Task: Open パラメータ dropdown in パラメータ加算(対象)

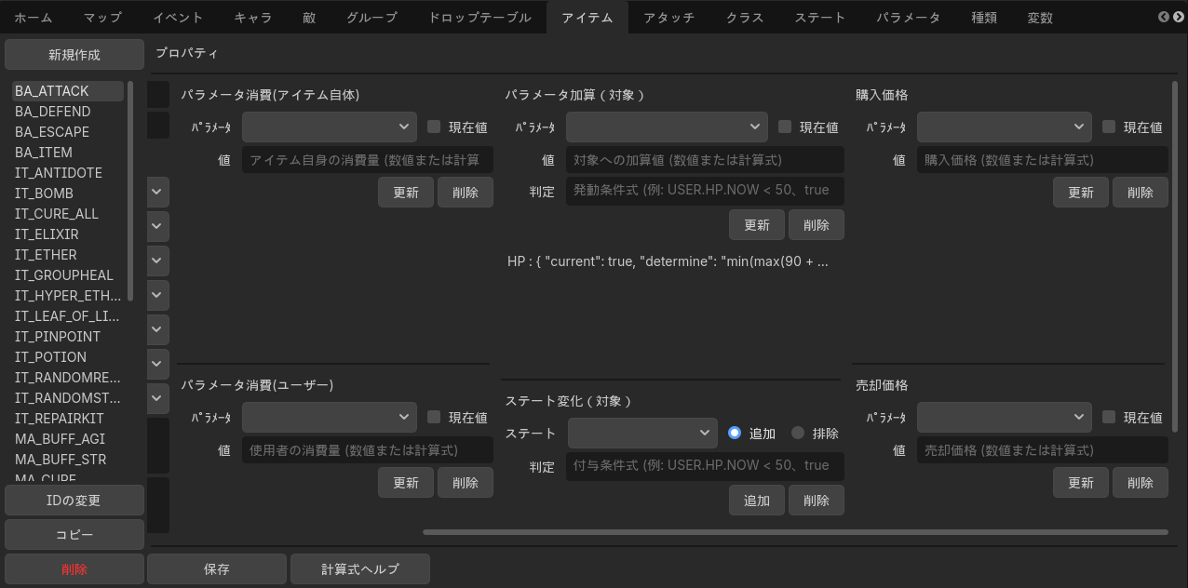Action: click(667, 127)
